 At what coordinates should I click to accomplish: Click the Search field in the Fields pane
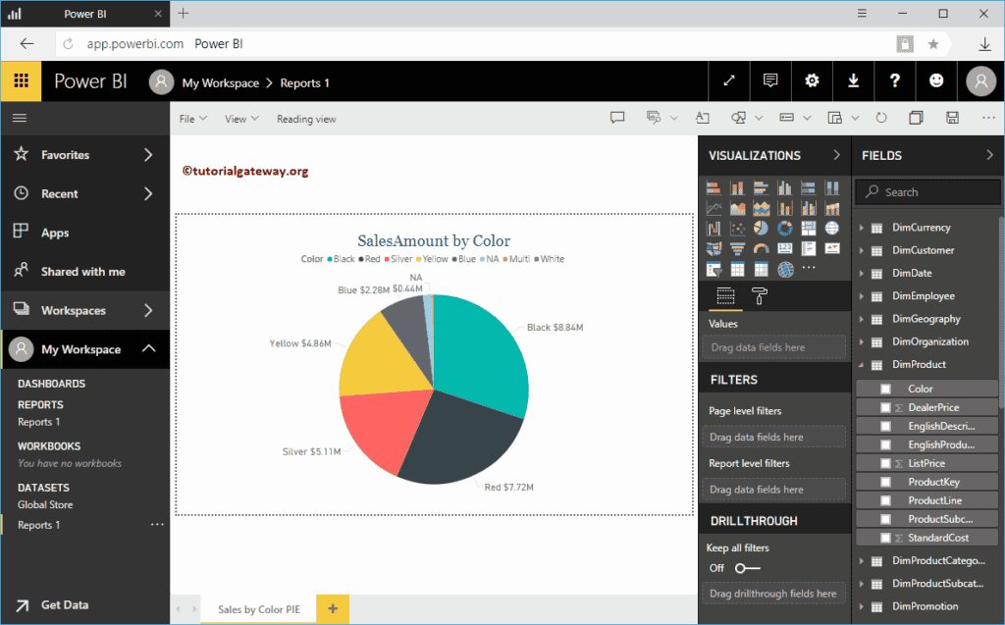pos(926,191)
